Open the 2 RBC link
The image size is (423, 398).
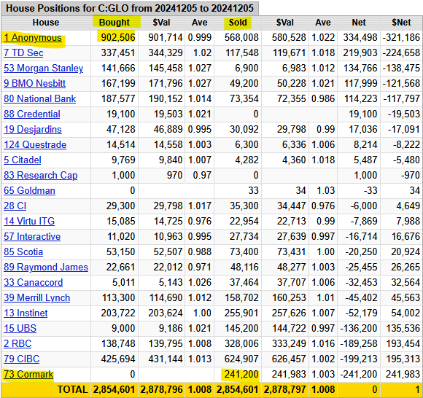[x=18, y=344]
